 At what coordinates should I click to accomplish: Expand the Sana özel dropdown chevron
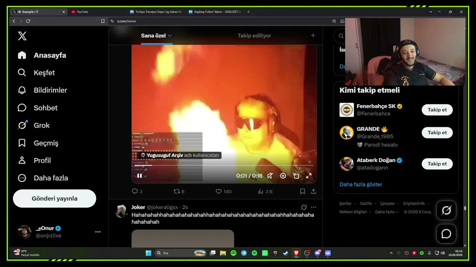[x=170, y=36]
